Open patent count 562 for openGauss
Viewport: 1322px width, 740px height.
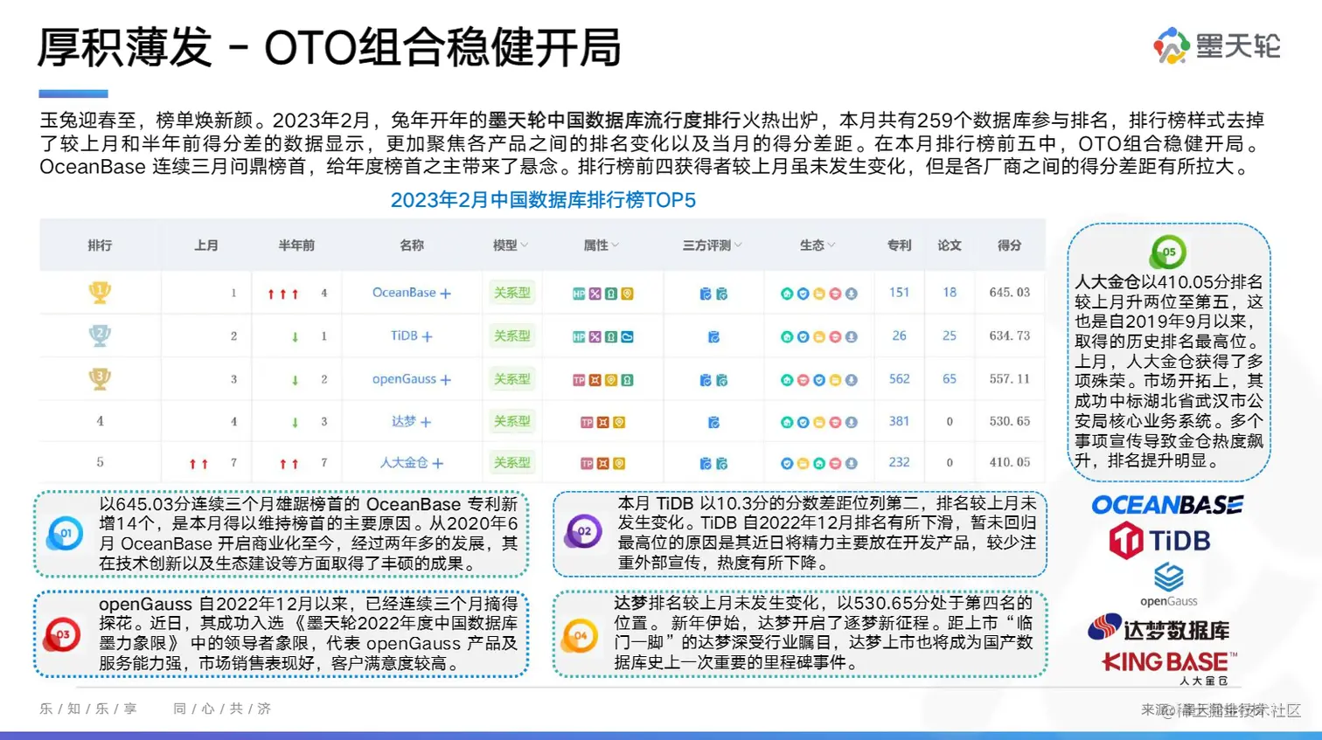point(899,379)
